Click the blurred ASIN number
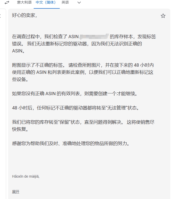This screenshot has height=199, width=194. [94, 37]
